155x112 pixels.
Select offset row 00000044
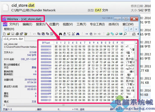pyautogui.click(x=46, y=59)
